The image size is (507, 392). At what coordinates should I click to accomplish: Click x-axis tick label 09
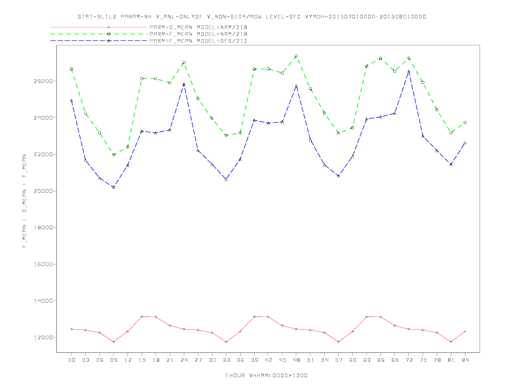coord(114,360)
